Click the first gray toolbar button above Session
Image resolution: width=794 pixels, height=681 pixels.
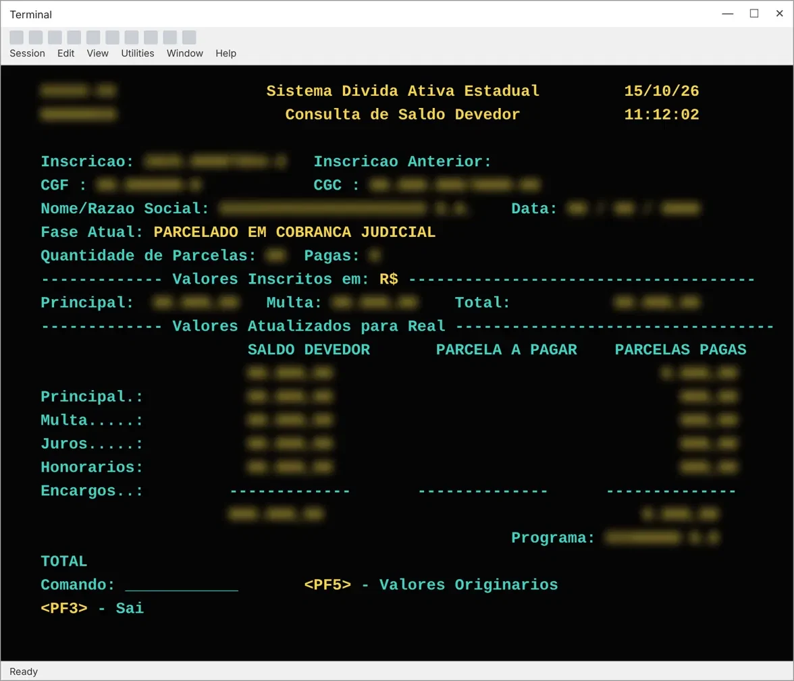click(x=17, y=38)
